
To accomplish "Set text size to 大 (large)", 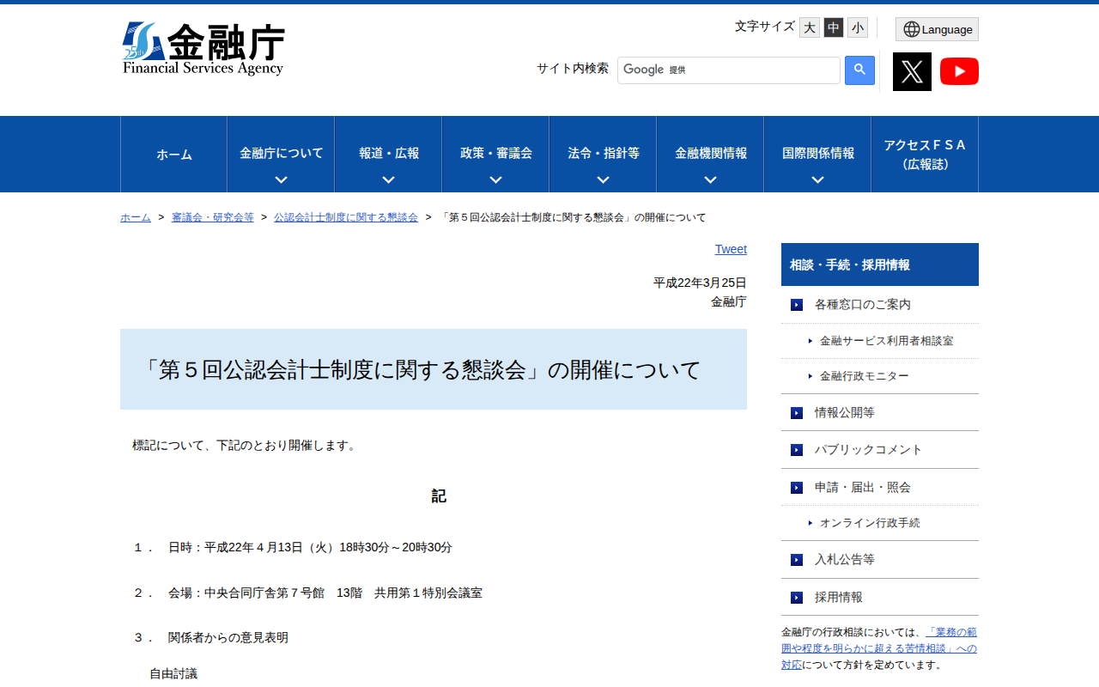I will (x=810, y=27).
